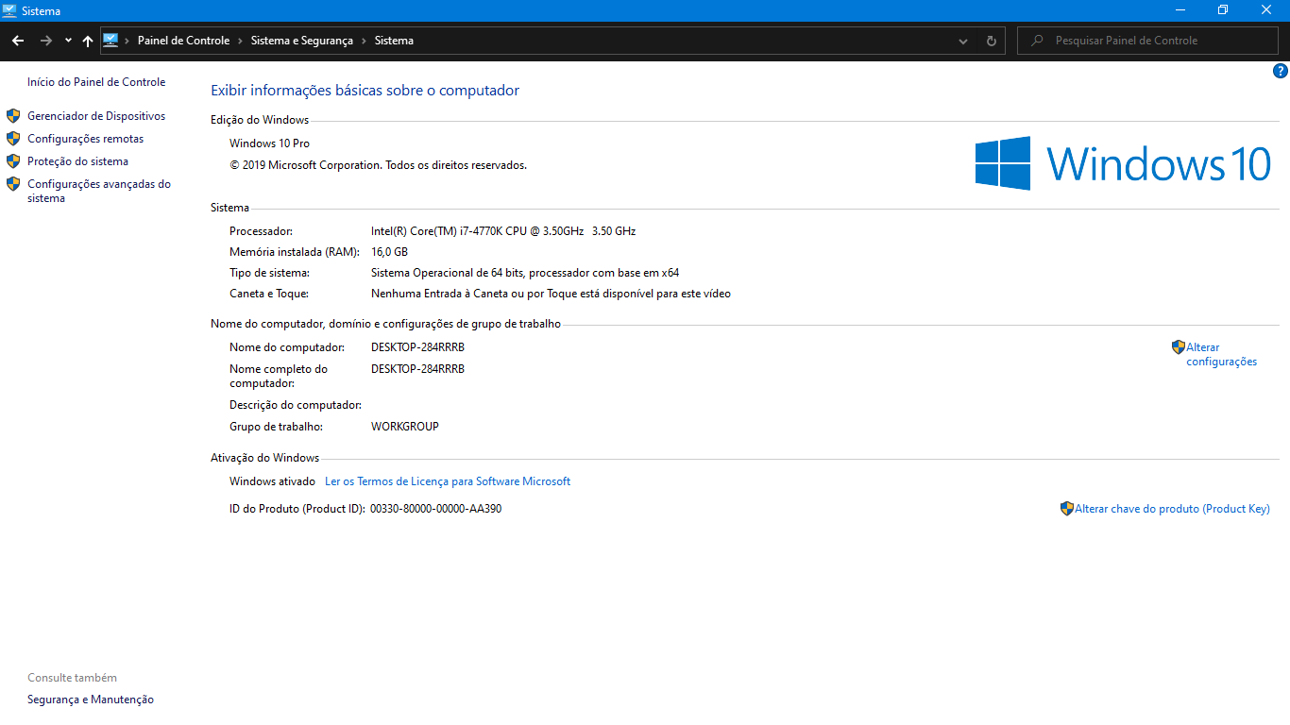
Task: Click the 16,0 GB memory value
Action: (x=389, y=252)
